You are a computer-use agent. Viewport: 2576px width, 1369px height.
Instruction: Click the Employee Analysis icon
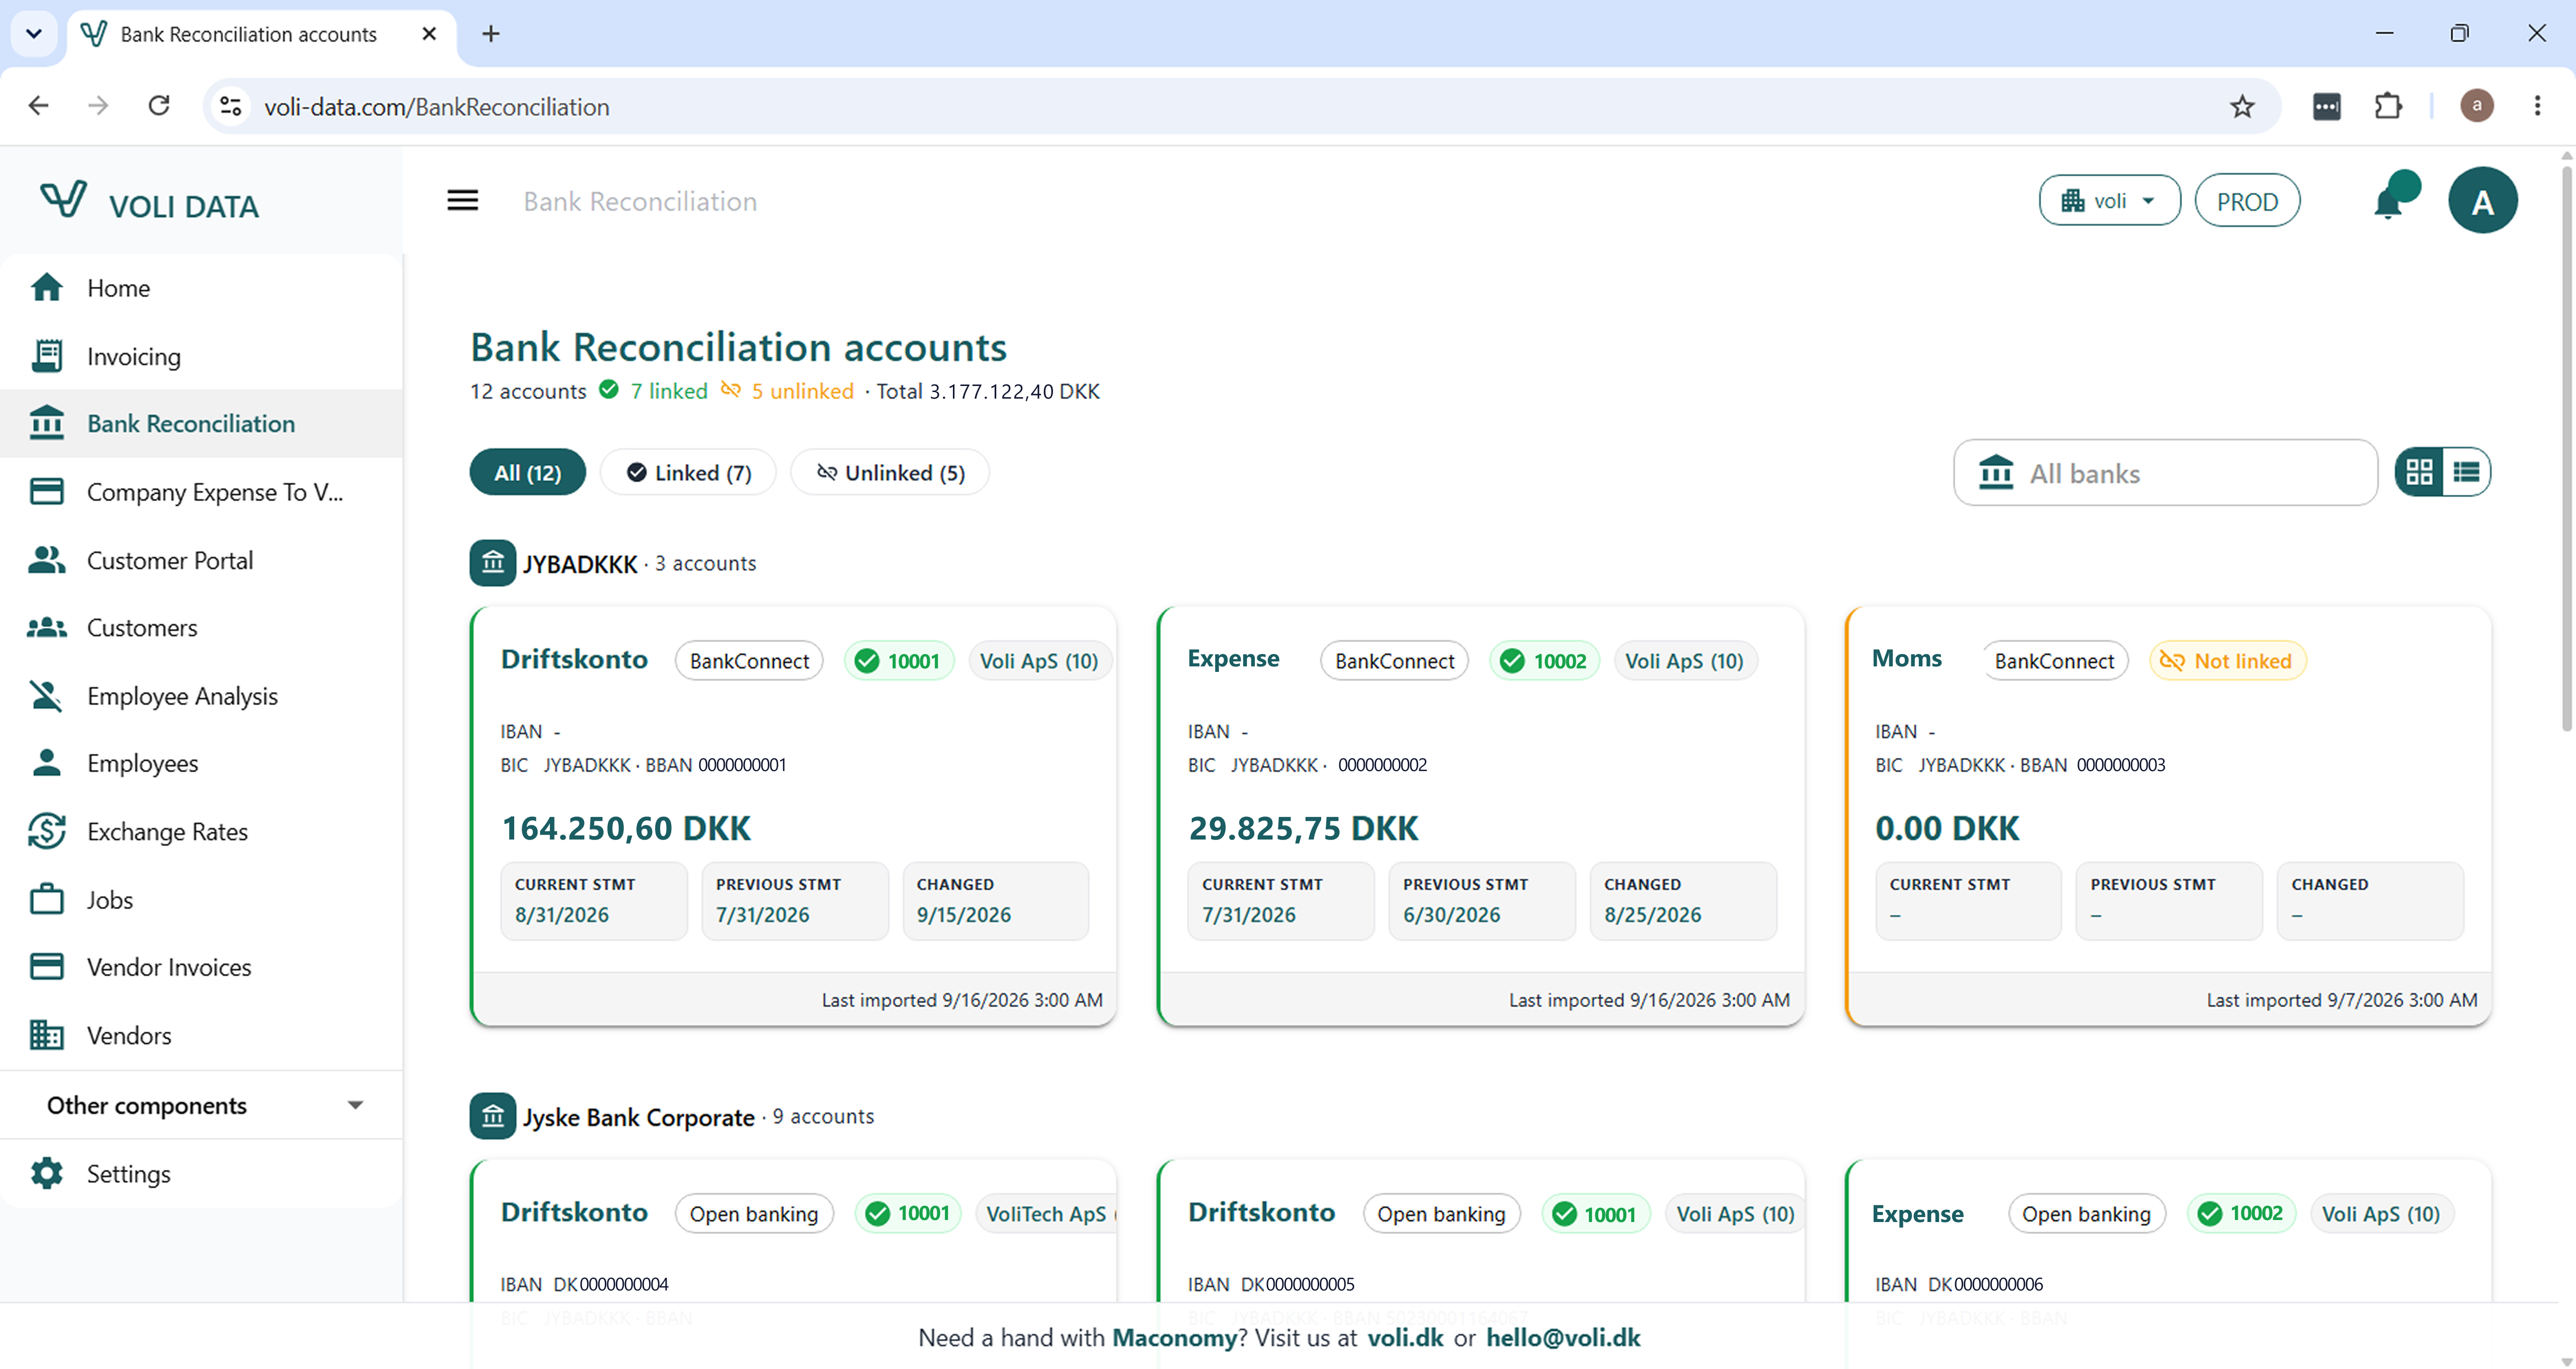pyautogui.click(x=46, y=696)
